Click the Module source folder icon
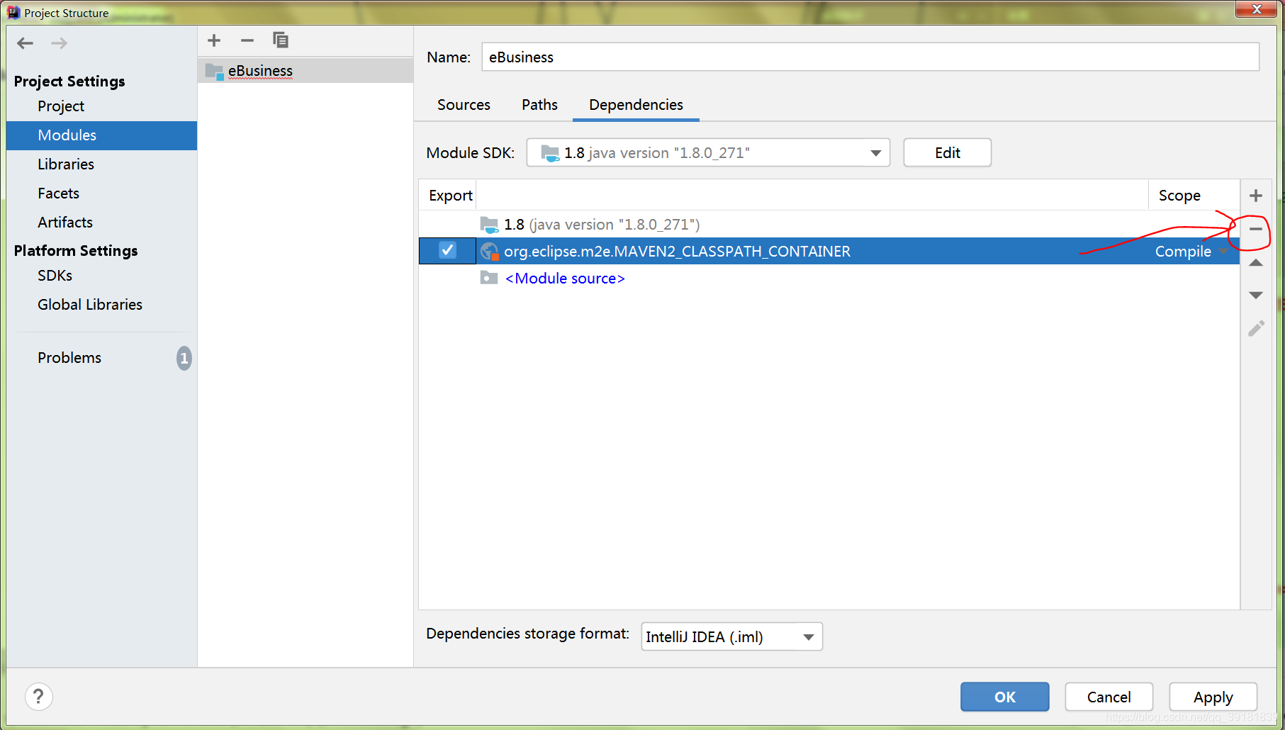 coord(489,278)
